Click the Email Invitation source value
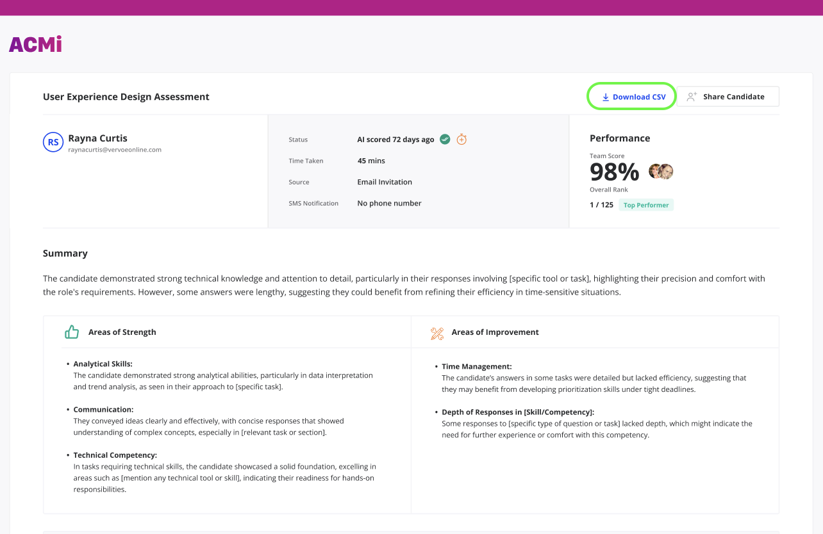 (385, 182)
